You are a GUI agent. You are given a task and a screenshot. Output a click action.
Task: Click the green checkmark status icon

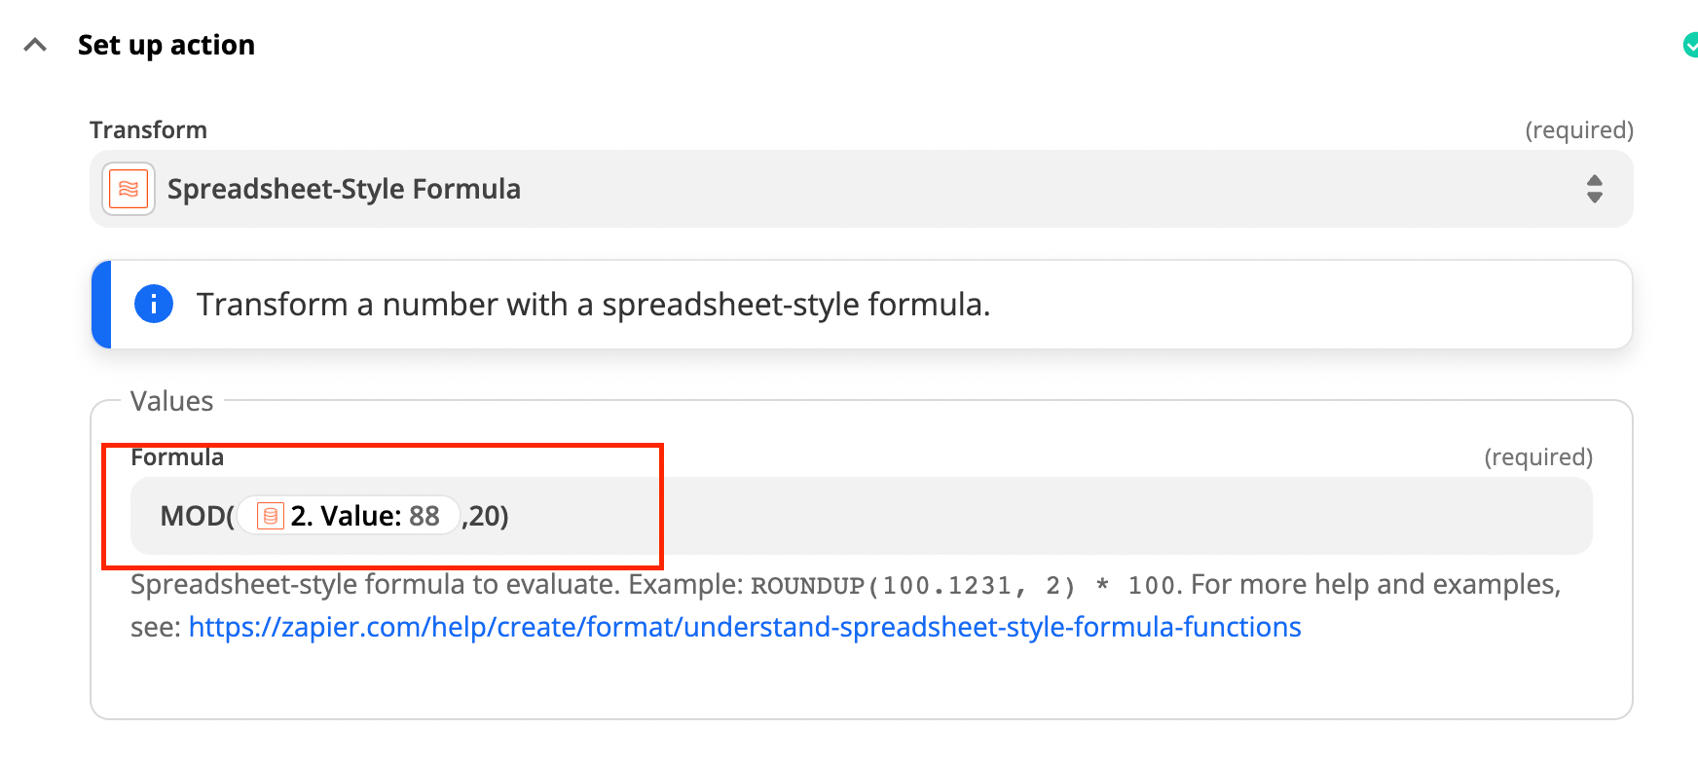[1691, 45]
